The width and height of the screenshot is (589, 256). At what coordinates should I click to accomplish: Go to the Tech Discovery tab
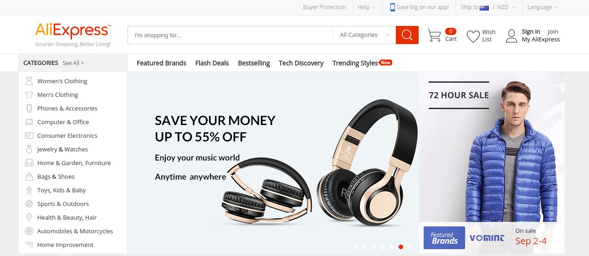point(301,63)
